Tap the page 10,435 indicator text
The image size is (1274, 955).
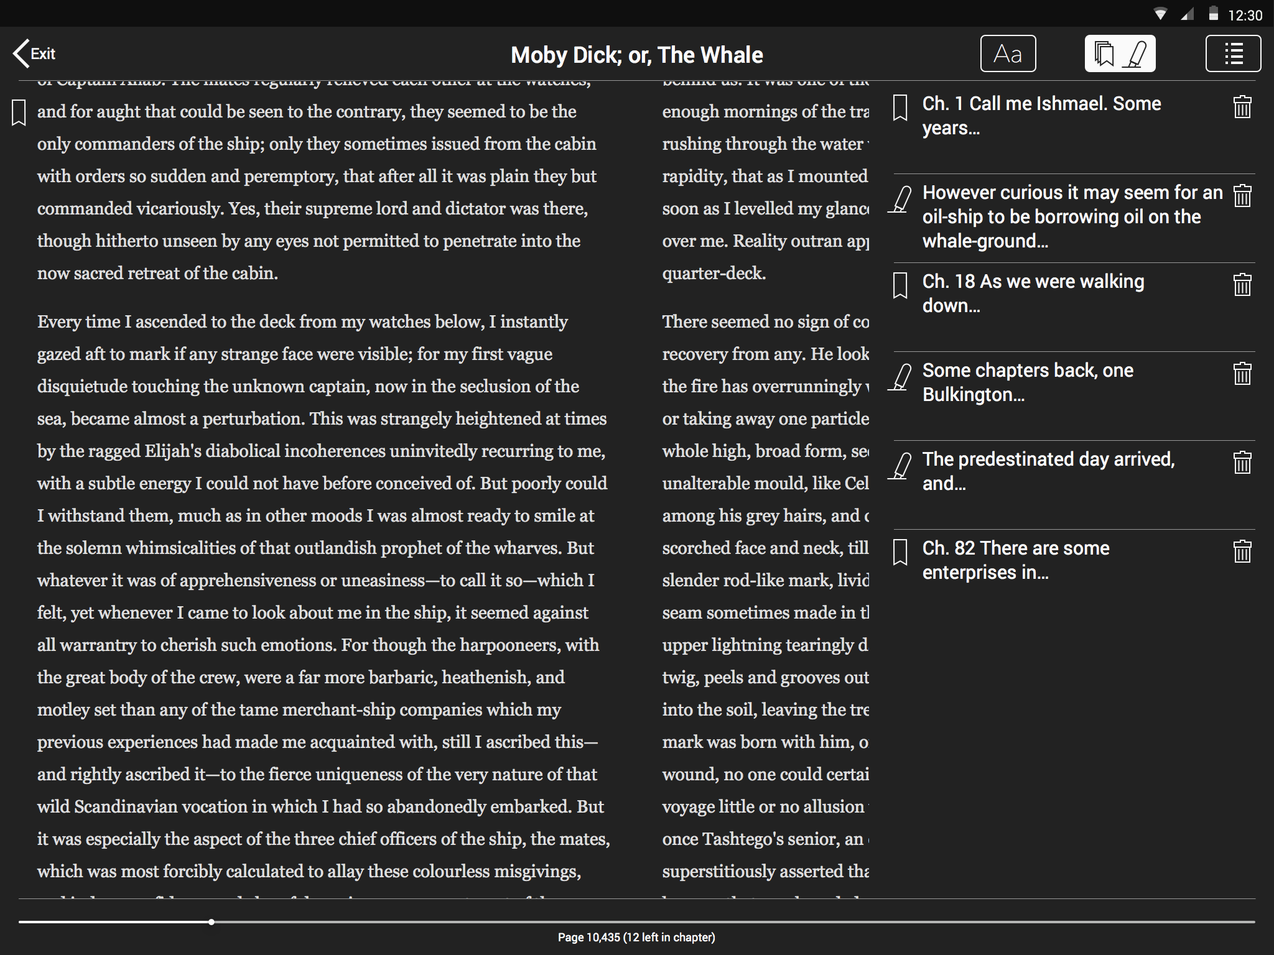point(636,937)
